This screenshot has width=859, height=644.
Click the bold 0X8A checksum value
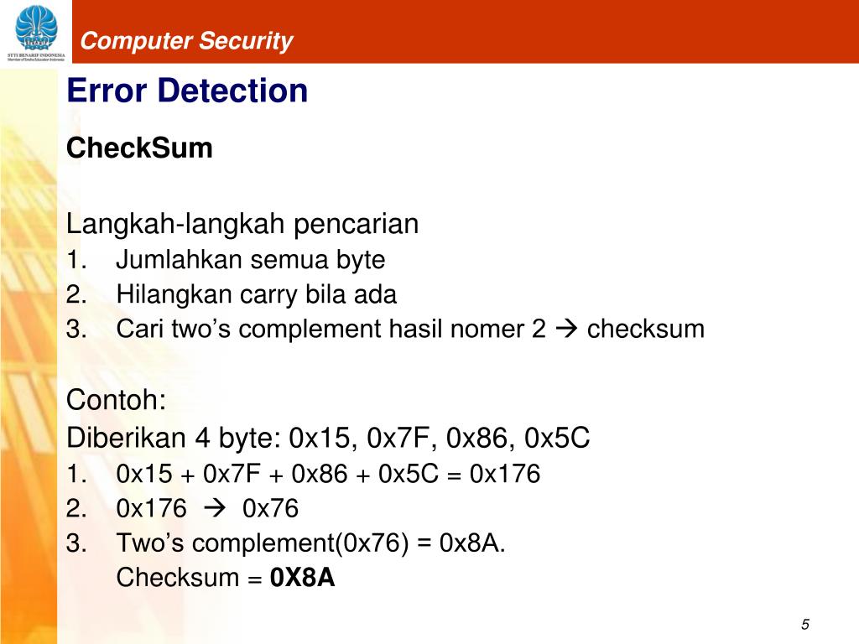point(302,578)
